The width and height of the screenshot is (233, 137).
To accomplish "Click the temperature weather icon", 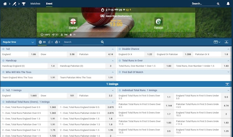I will (42, 34).
